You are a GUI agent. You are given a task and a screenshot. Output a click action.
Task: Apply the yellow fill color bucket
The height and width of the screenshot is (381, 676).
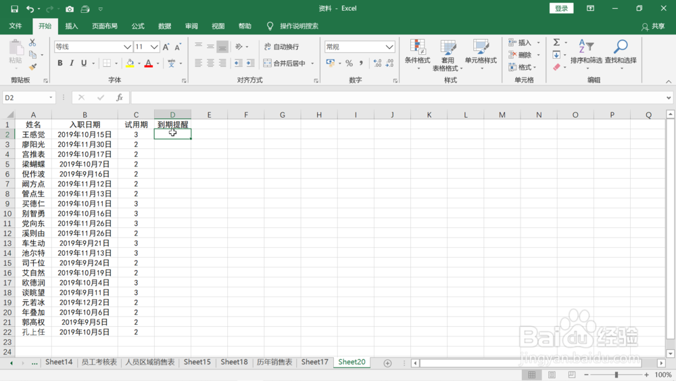pyautogui.click(x=130, y=63)
